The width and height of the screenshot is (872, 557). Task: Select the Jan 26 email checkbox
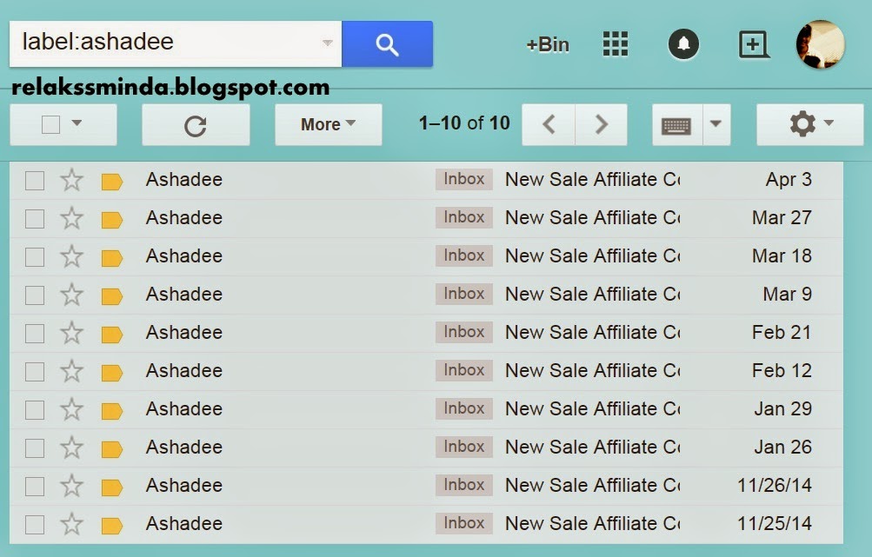click(x=35, y=448)
